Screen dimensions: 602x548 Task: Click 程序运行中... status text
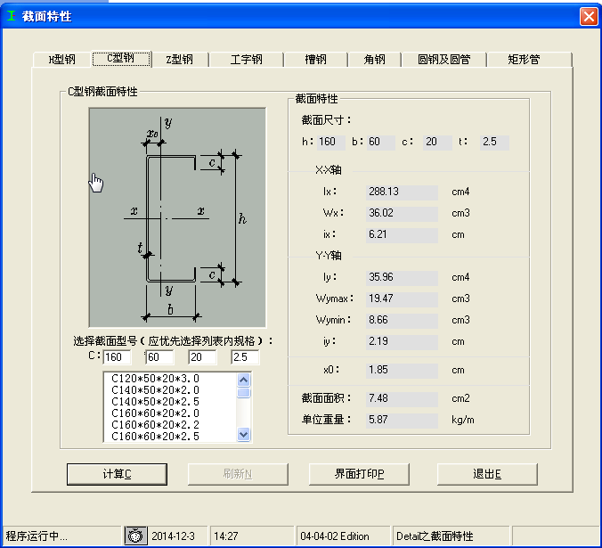(37, 536)
